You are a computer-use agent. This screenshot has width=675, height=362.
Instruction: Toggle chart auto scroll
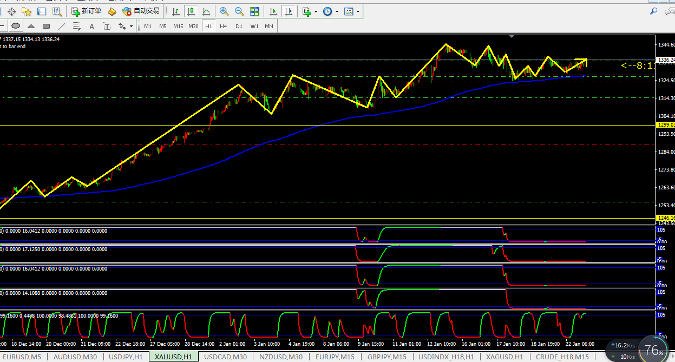[x=274, y=11]
